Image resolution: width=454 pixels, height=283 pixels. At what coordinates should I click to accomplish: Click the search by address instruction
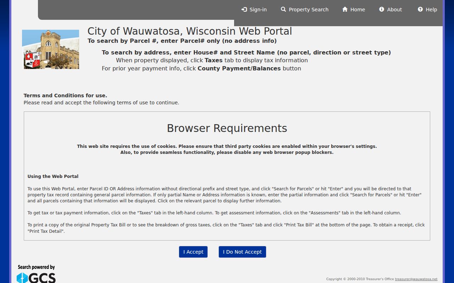(x=246, y=52)
